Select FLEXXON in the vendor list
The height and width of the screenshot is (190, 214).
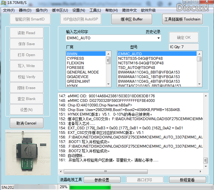(x=86, y=63)
